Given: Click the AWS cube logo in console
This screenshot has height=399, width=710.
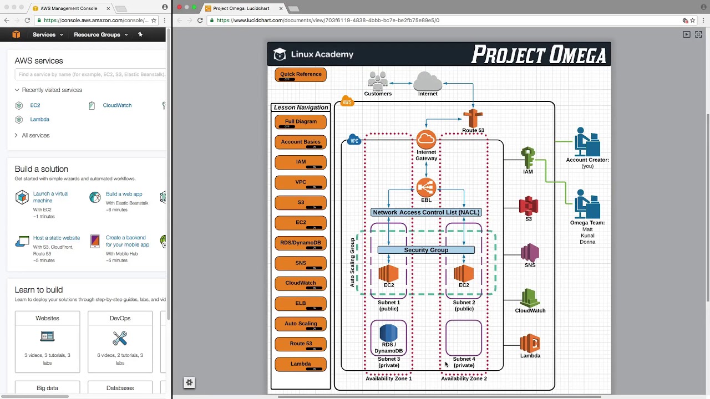Looking at the screenshot, I should pyautogui.click(x=16, y=34).
